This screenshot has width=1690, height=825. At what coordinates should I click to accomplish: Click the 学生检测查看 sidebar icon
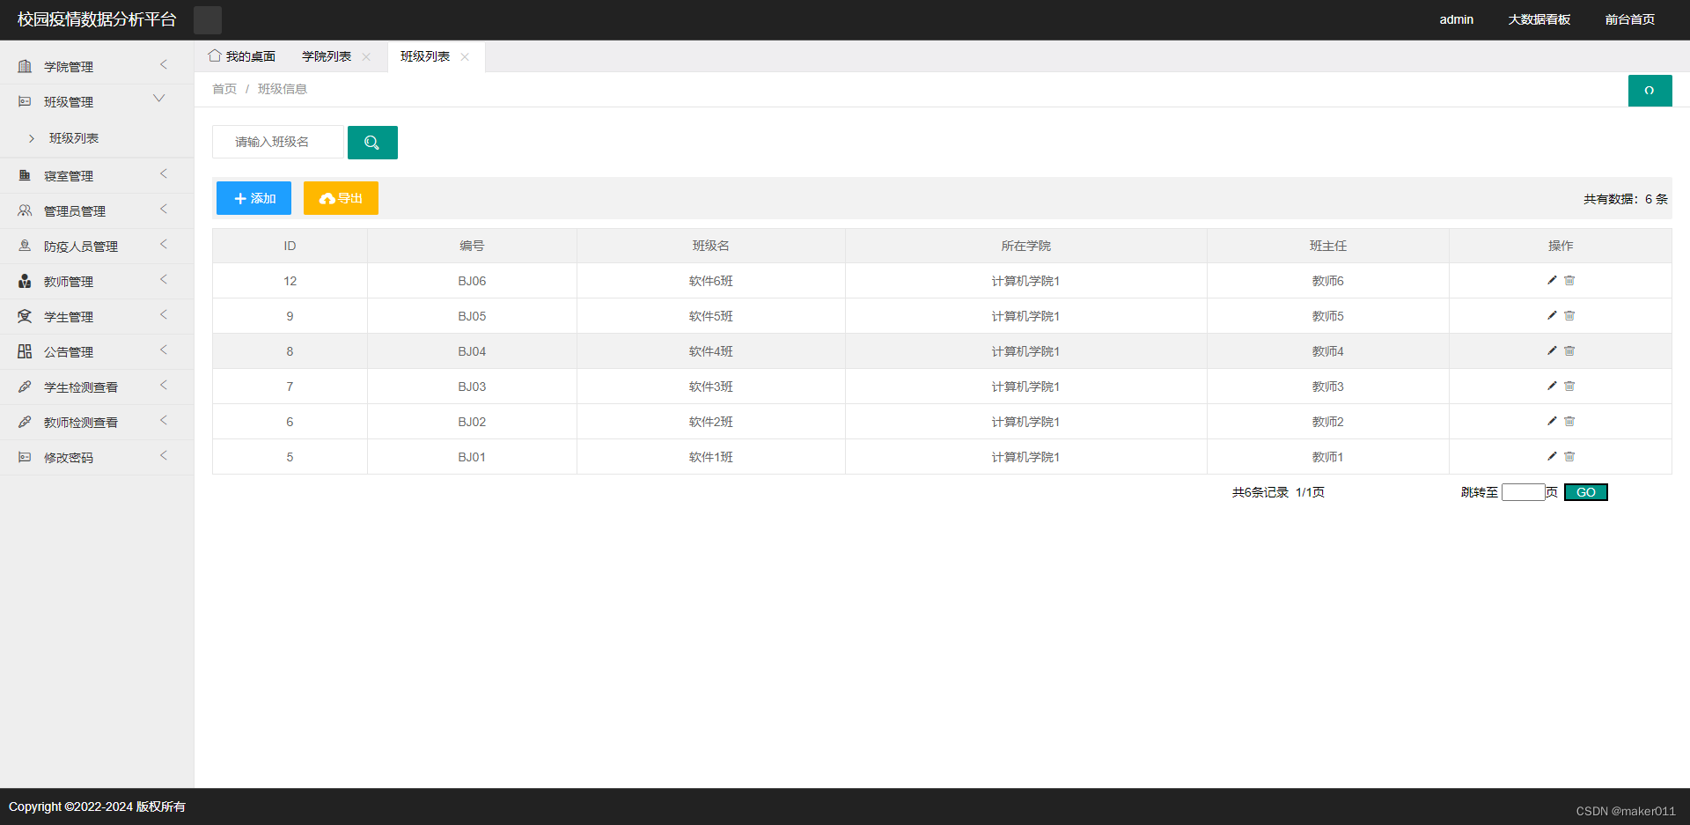point(25,387)
